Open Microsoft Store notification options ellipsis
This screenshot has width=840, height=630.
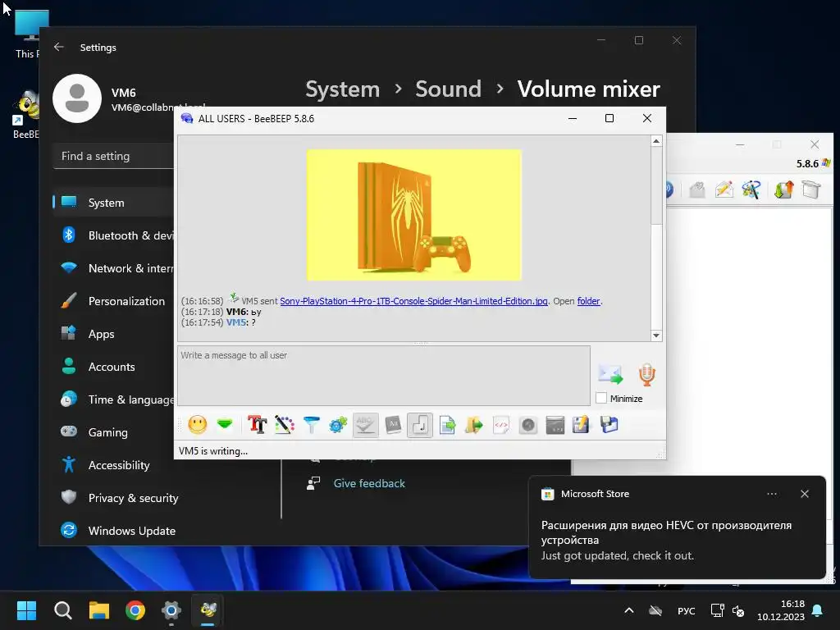(x=772, y=494)
